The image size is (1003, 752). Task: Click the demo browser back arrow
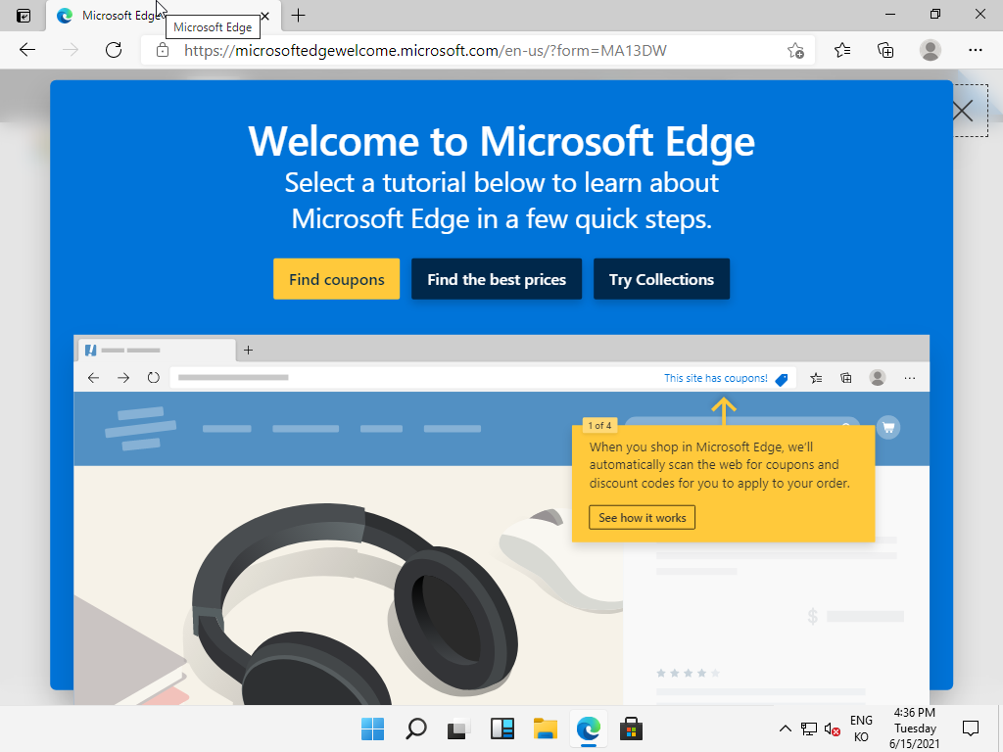(93, 378)
